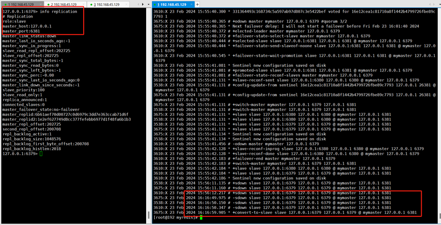Screen dimensions: 441x225
Task: Click 'replica_announced:1' line
Action: [x=25, y=100]
